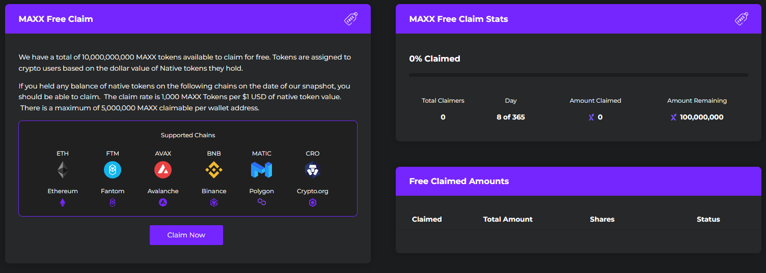Click the small purple Ethereum explorer icon
766x273 pixels.
[x=63, y=203]
